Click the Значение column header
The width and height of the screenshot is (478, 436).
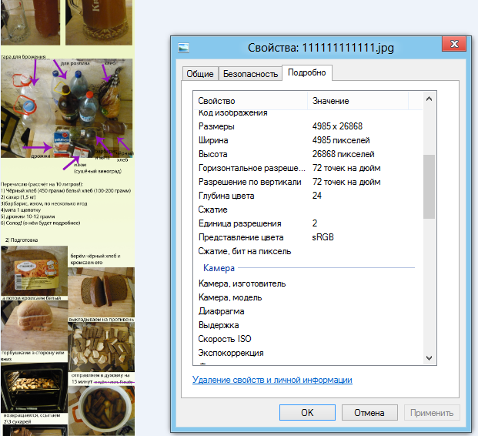pyautogui.click(x=358, y=101)
